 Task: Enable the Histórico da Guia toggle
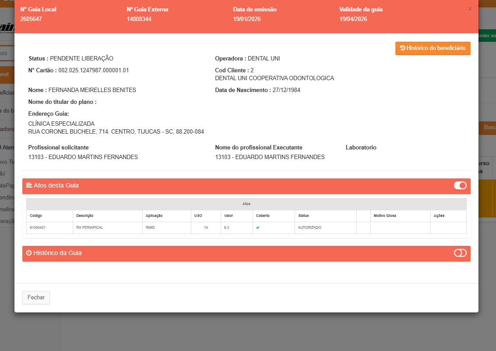point(460,253)
